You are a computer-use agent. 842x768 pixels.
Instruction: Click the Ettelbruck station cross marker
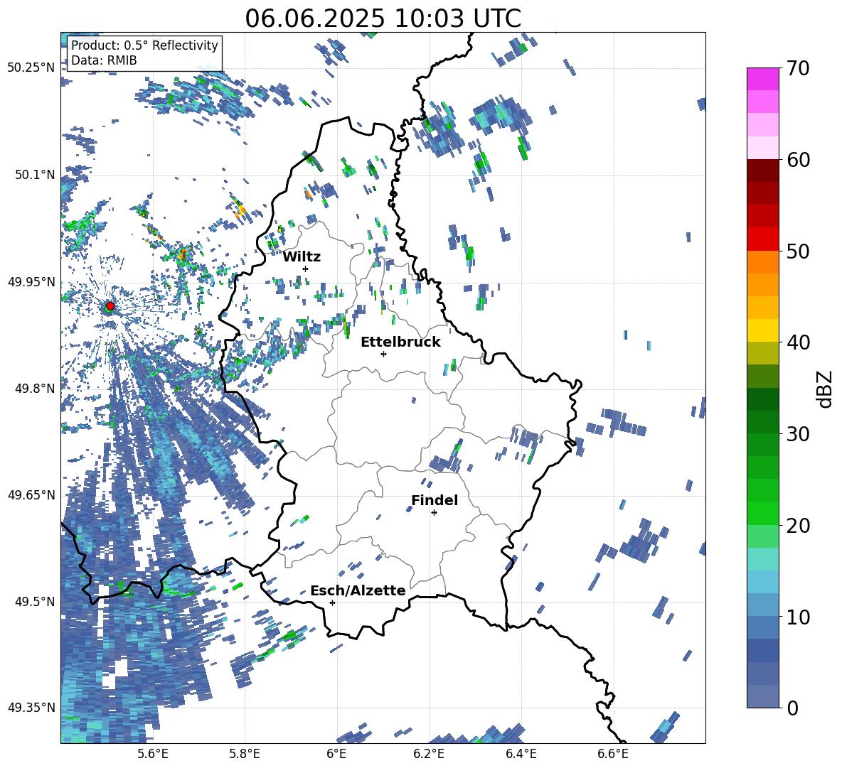click(383, 354)
